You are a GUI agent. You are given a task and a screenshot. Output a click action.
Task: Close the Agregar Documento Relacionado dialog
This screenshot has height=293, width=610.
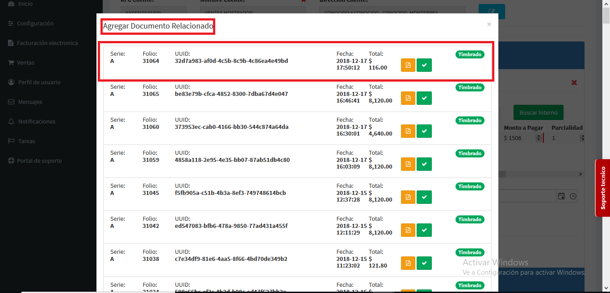(x=489, y=25)
